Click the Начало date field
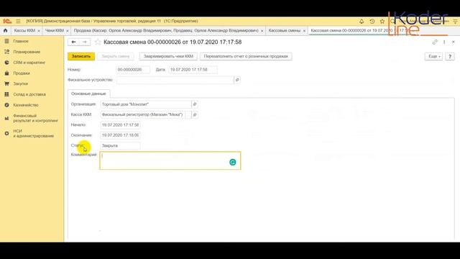The height and width of the screenshot is (259, 460). [x=120, y=125]
